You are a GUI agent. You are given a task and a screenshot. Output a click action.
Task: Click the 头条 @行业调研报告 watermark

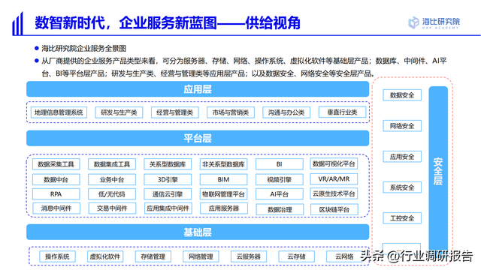point(416,256)
